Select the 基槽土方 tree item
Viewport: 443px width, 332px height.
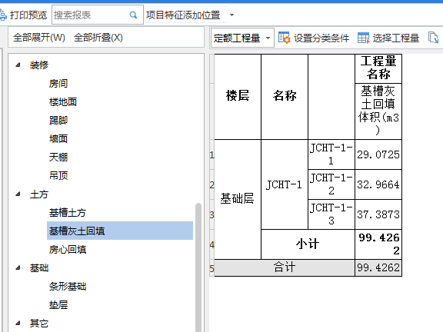[x=67, y=213]
